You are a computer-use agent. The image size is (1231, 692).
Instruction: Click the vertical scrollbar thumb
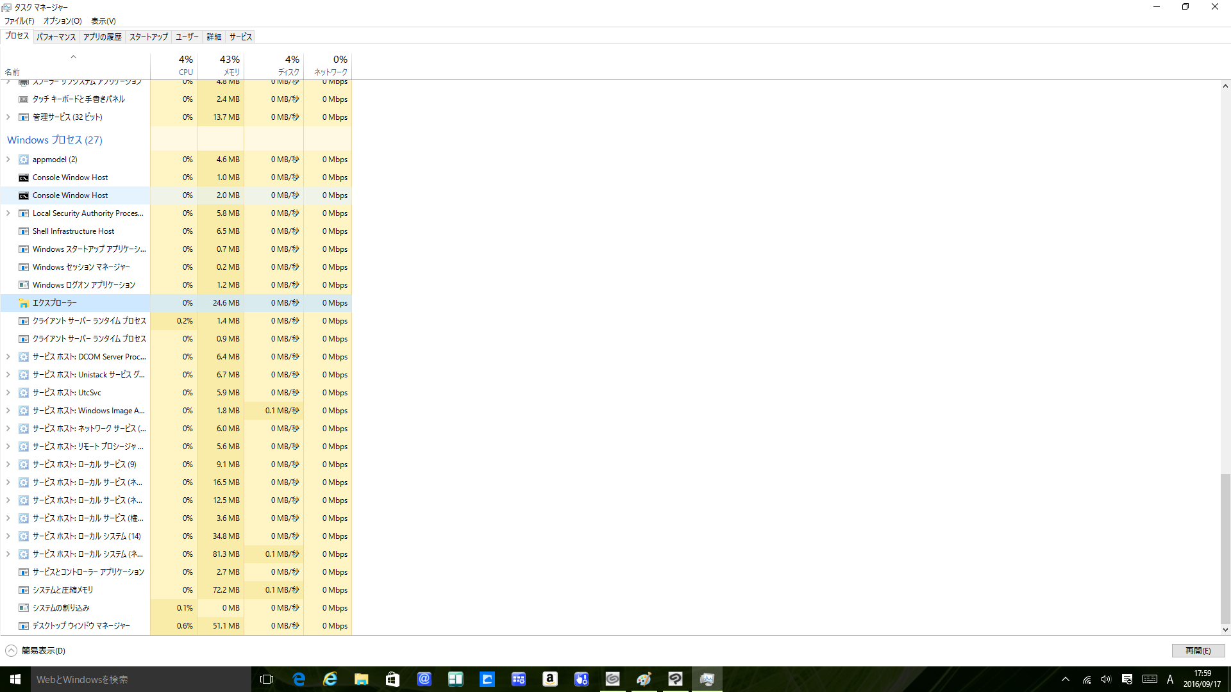coord(1225,548)
